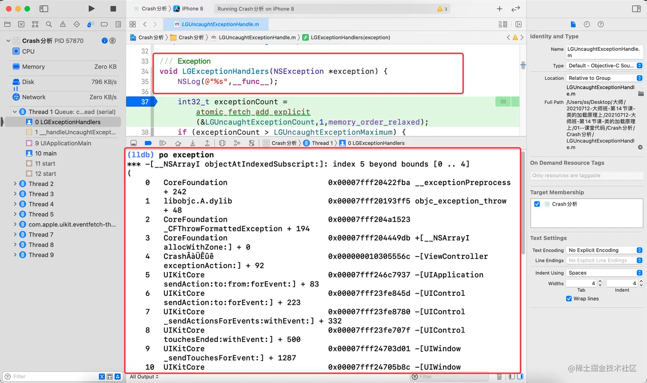Step into the function call
This screenshot has width=647, height=383.
193,143
